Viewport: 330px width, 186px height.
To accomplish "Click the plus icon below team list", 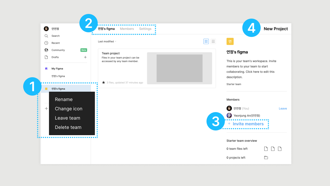I will (x=46, y=109).
